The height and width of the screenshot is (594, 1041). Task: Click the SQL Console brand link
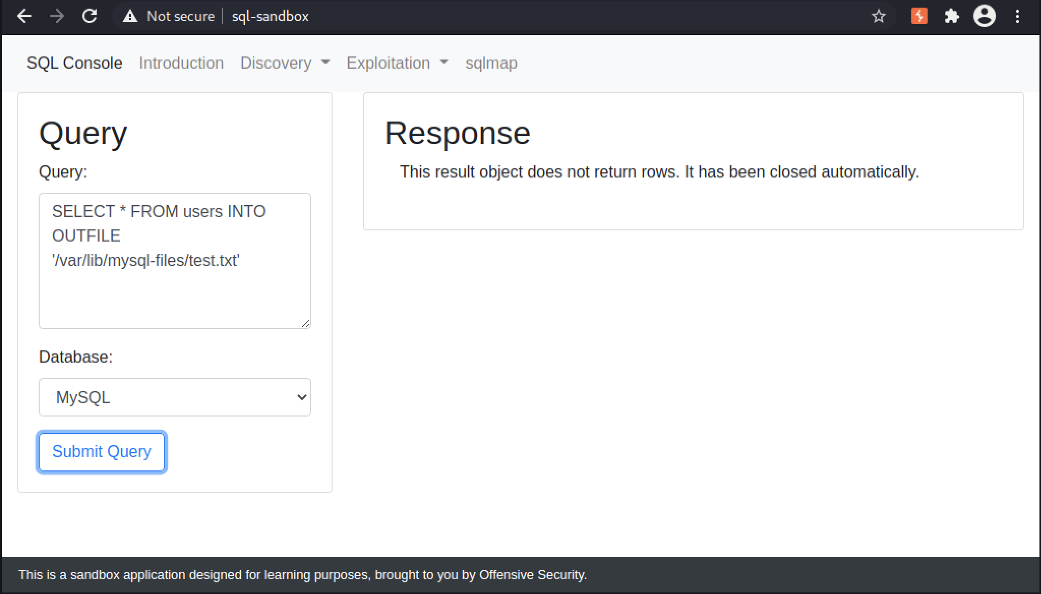tap(74, 63)
